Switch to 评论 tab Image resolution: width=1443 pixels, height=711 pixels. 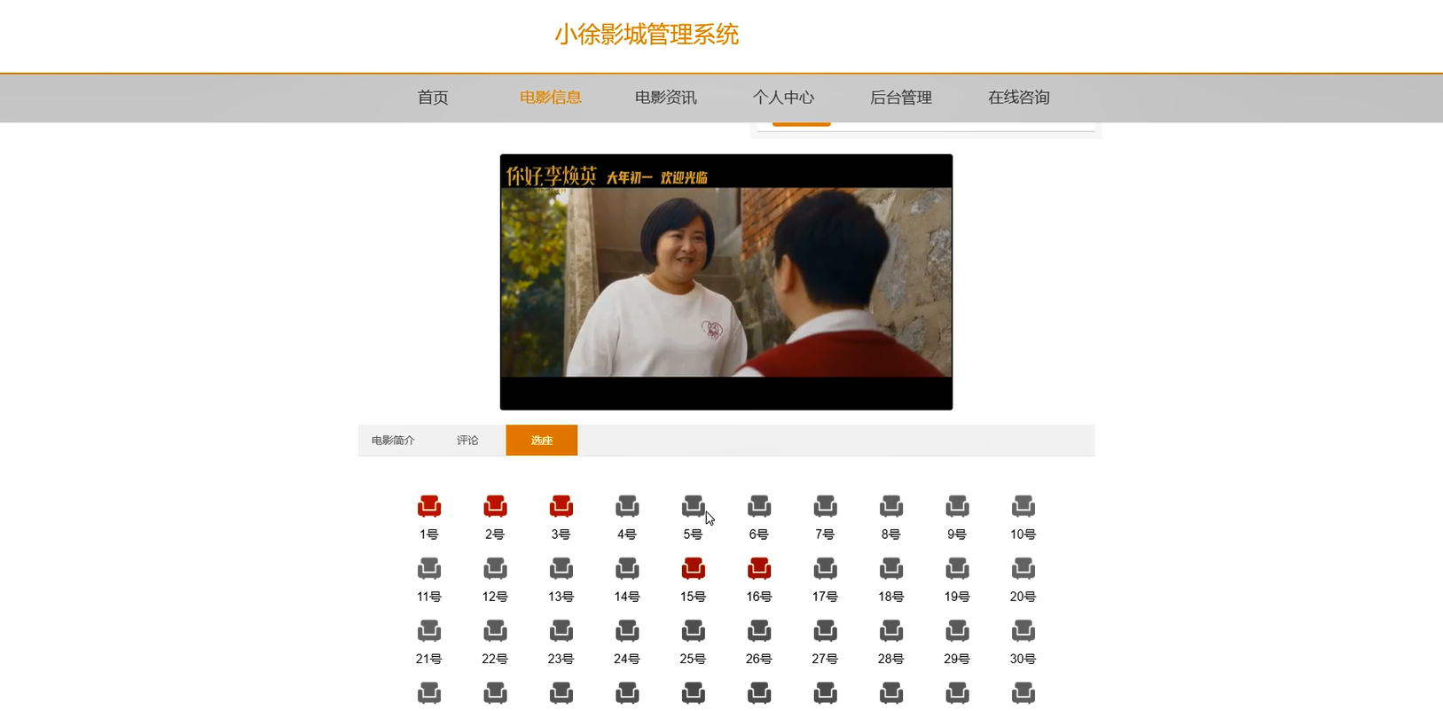pyautogui.click(x=467, y=441)
